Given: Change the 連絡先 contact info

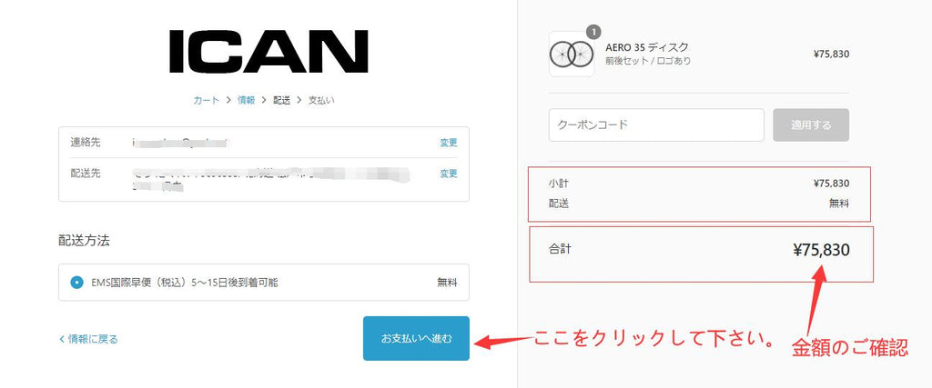Looking at the screenshot, I should click(x=449, y=143).
